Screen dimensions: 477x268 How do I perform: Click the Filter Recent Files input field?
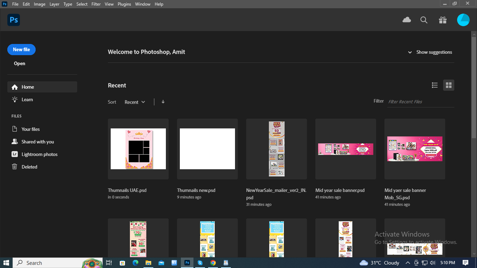tap(420, 102)
